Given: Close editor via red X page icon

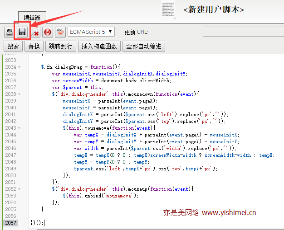Looking at the screenshot, I should point(35,32).
